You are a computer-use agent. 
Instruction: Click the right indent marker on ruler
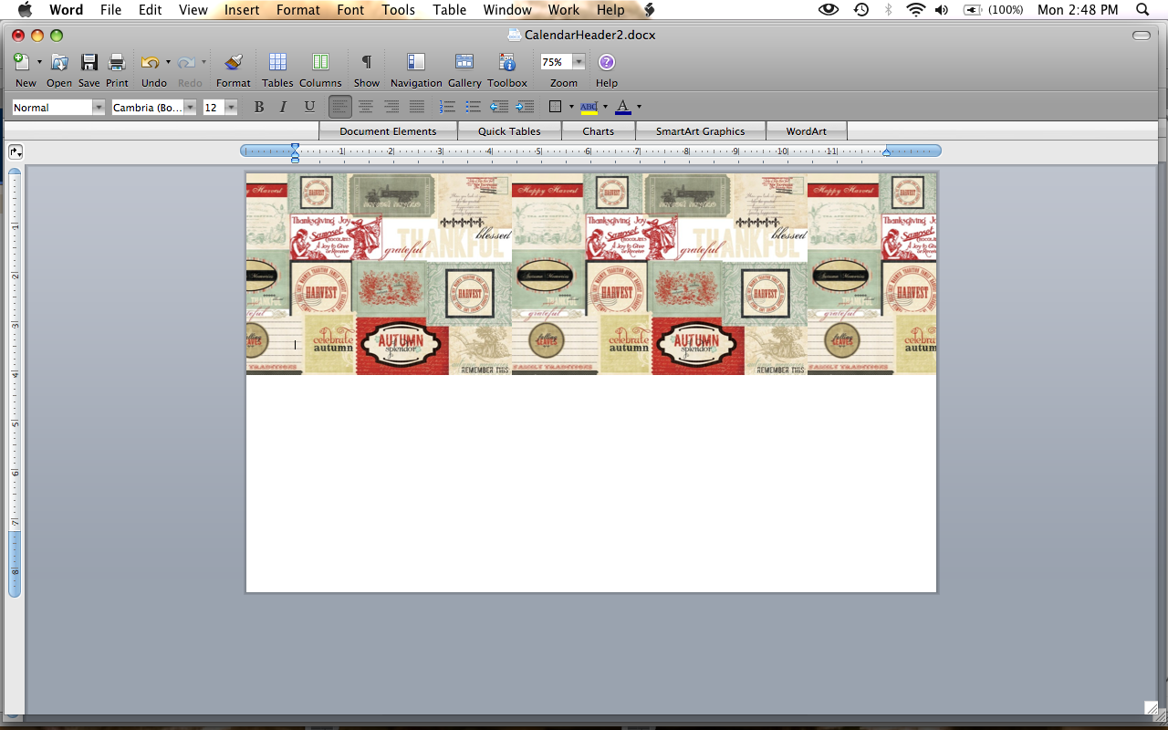(x=886, y=151)
